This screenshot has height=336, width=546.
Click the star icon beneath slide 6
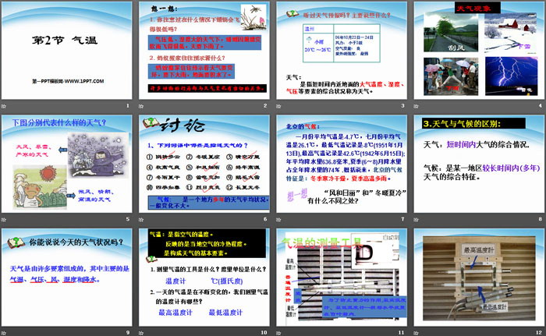(x=143, y=219)
